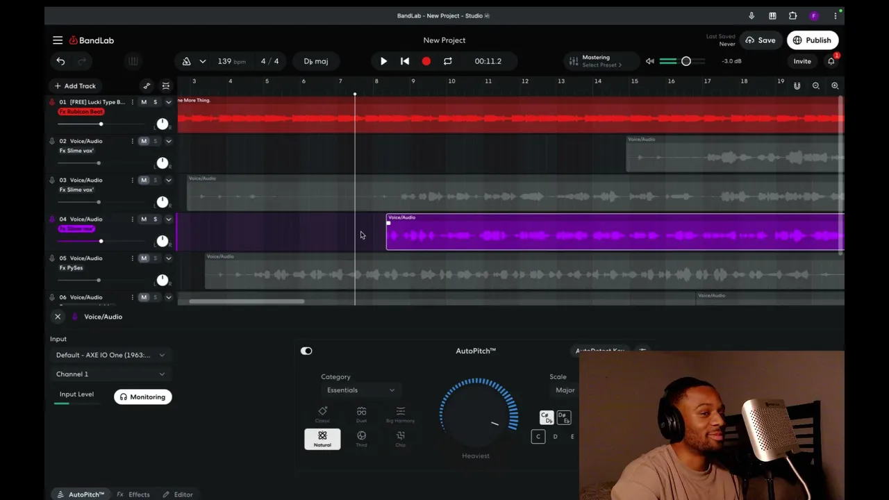Click the metronome icon

(186, 61)
